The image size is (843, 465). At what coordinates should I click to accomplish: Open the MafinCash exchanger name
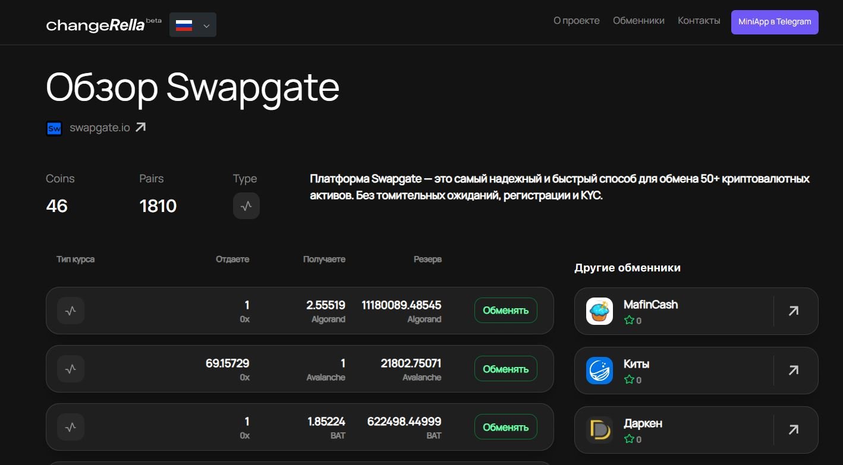click(x=650, y=305)
